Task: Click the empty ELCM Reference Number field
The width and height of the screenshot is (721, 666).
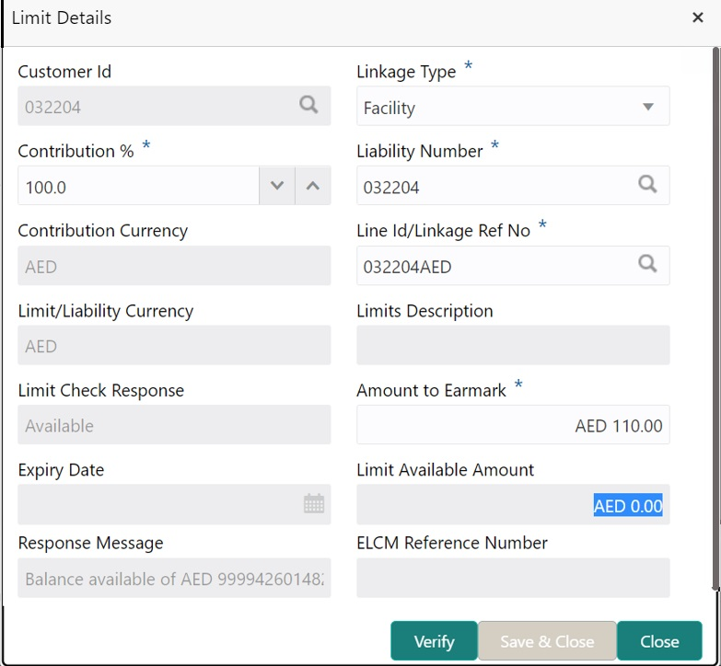Action: click(513, 578)
